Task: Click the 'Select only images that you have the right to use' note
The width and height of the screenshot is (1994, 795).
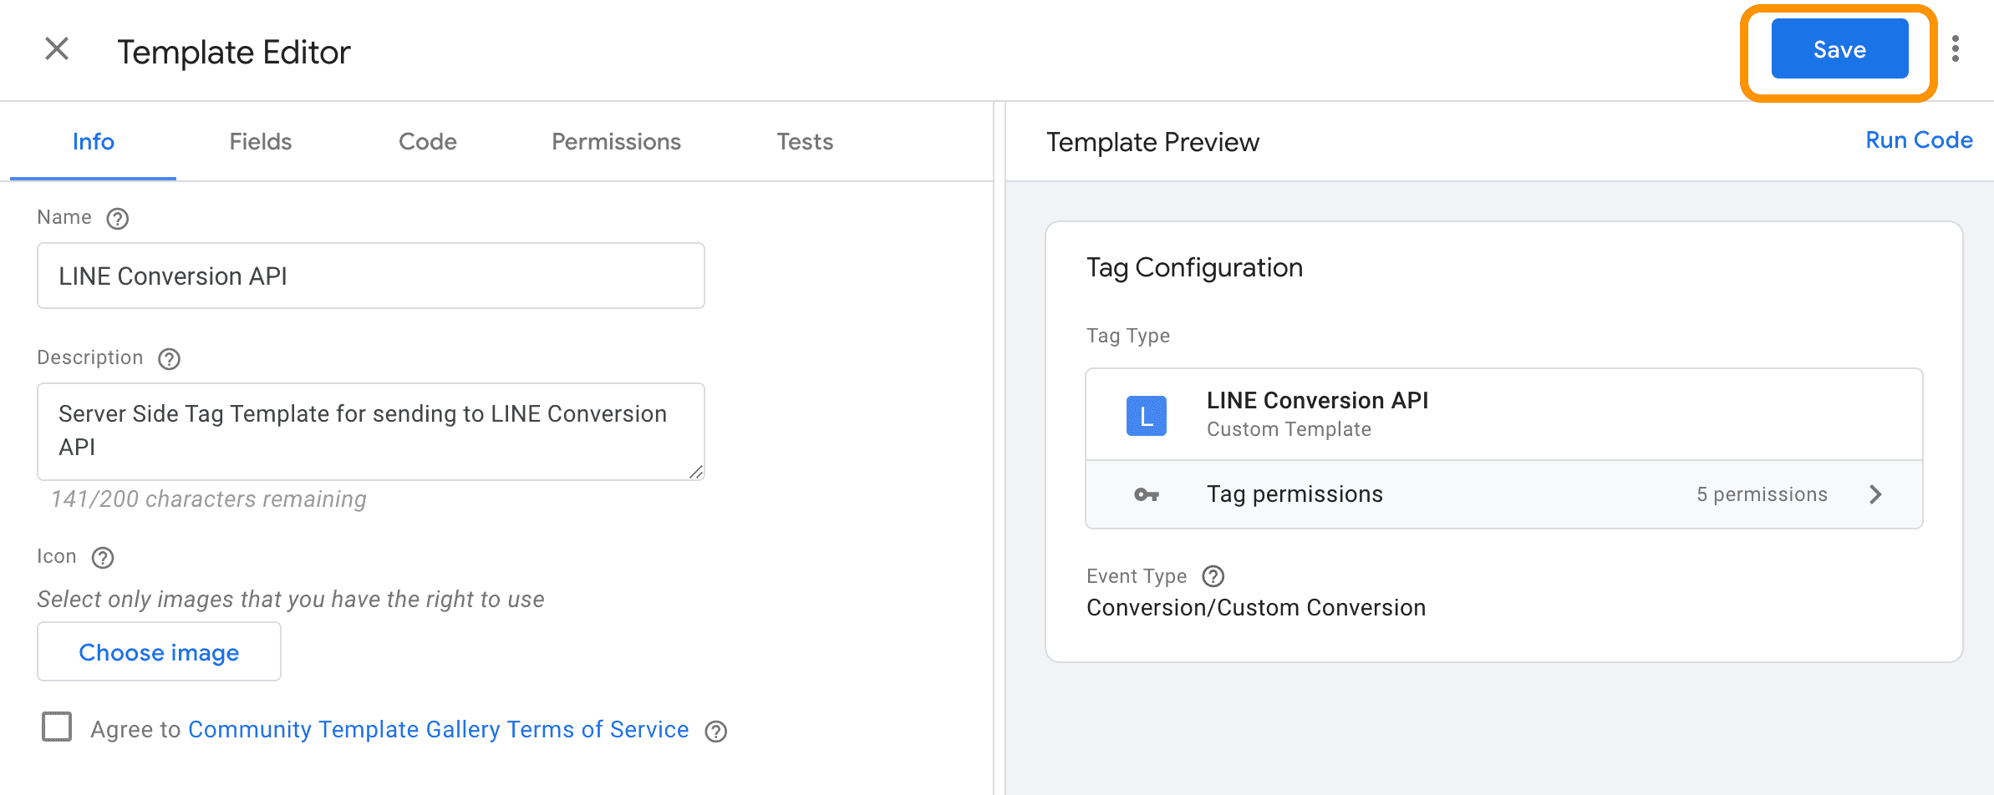Action: pos(291,600)
